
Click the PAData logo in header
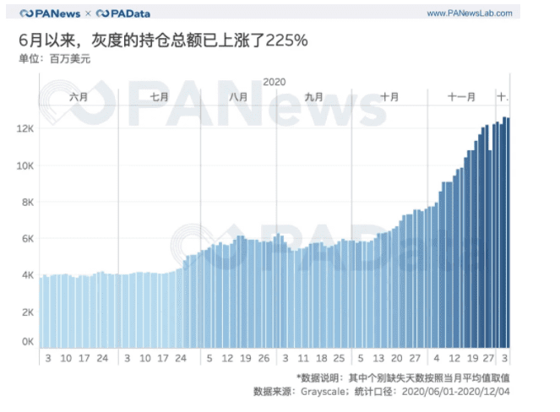pos(122,14)
